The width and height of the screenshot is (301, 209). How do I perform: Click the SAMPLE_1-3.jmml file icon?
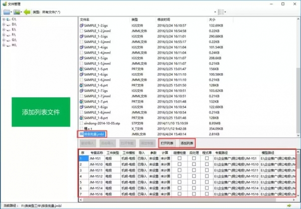pyautogui.click(x=82, y=42)
